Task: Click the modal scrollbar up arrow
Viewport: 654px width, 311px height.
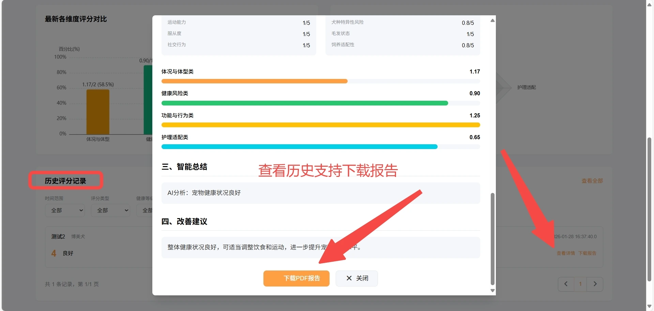Action: pyautogui.click(x=492, y=21)
